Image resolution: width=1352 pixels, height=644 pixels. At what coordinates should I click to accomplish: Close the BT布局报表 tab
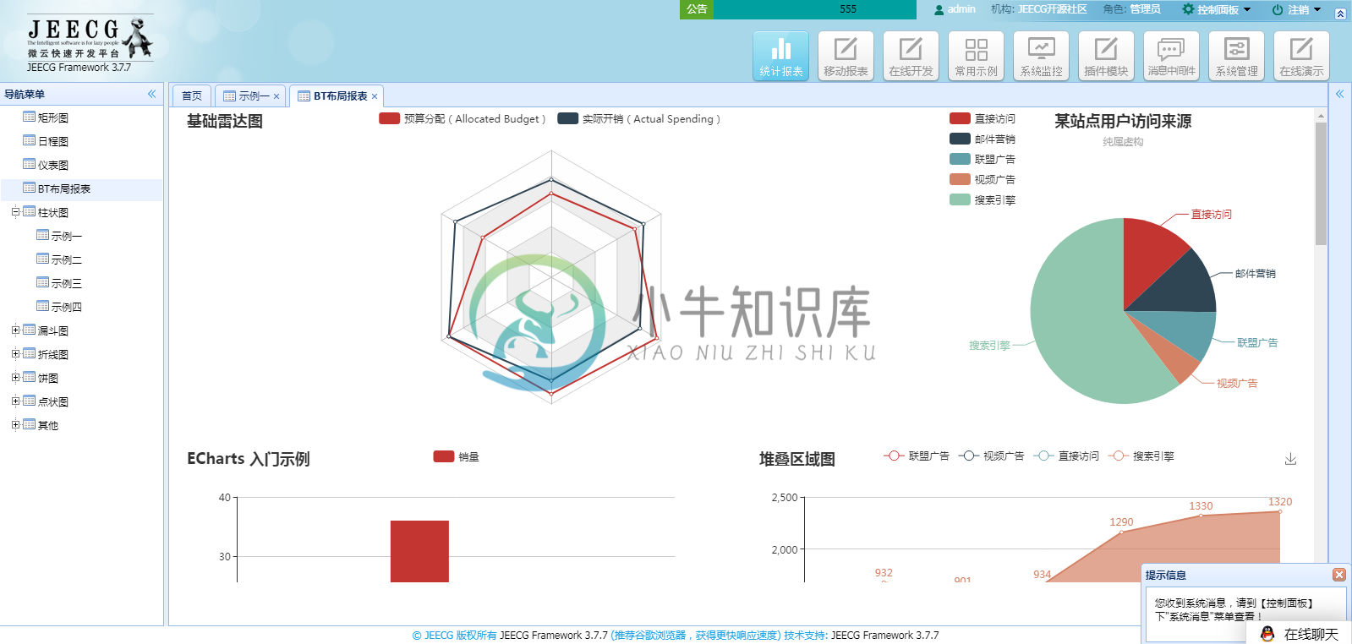click(x=375, y=96)
